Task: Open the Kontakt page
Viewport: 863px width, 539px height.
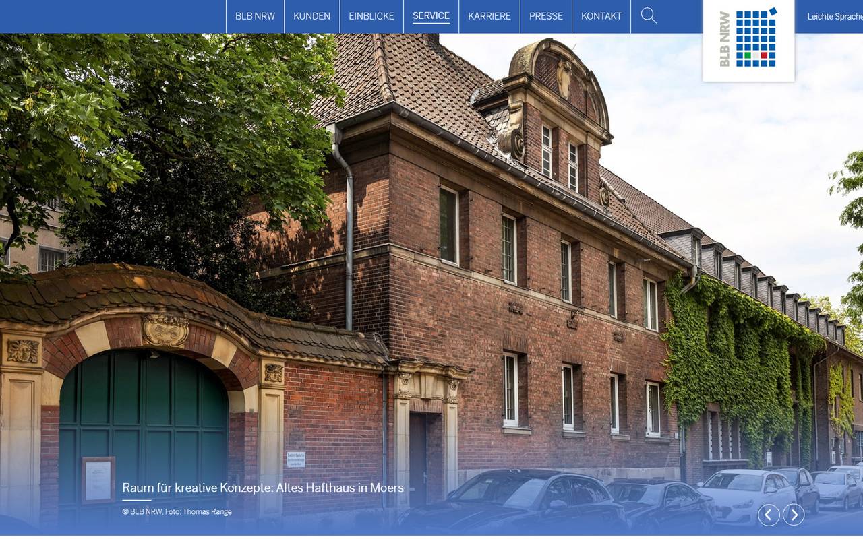Action: [x=601, y=16]
